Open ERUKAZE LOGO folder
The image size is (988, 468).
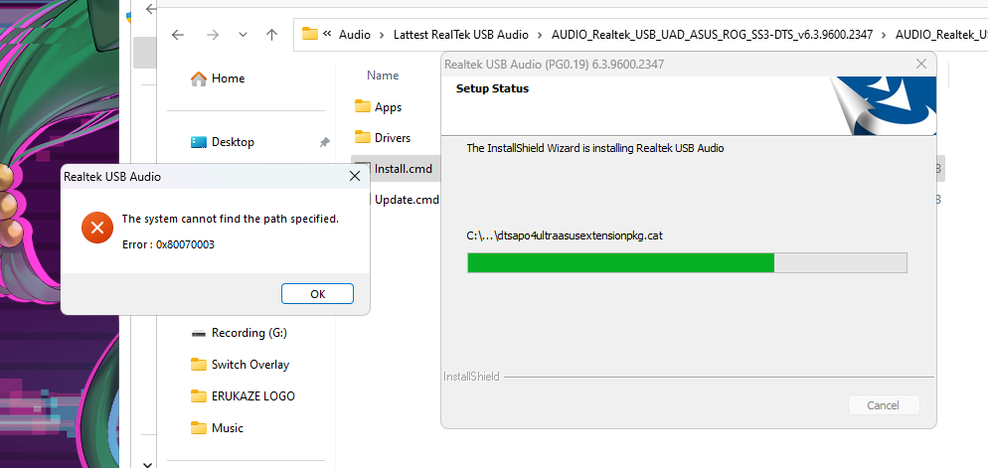[253, 396]
